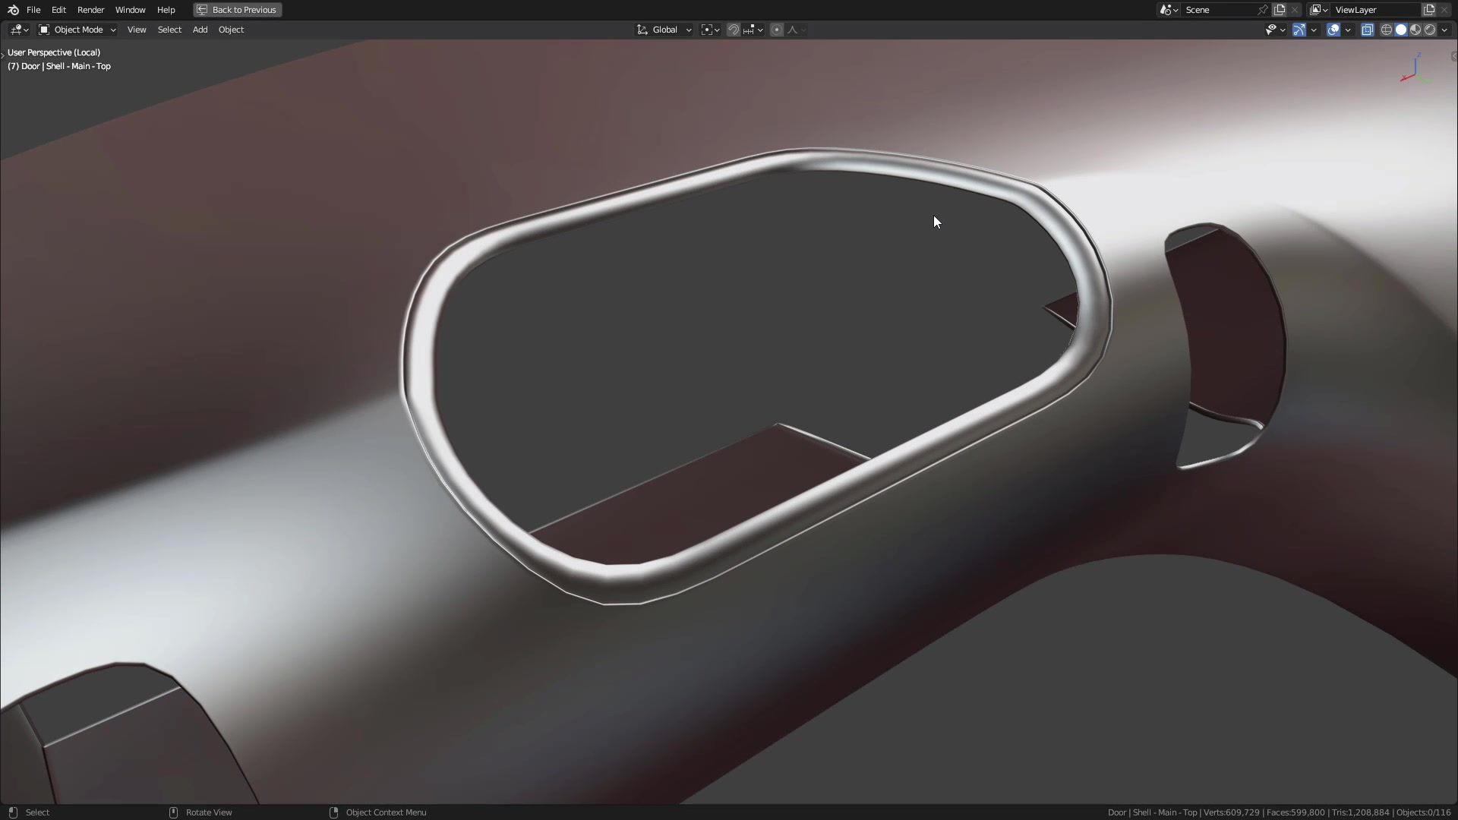
Task: Click the Z axis on navigation gizmo
Action: click(1419, 55)
